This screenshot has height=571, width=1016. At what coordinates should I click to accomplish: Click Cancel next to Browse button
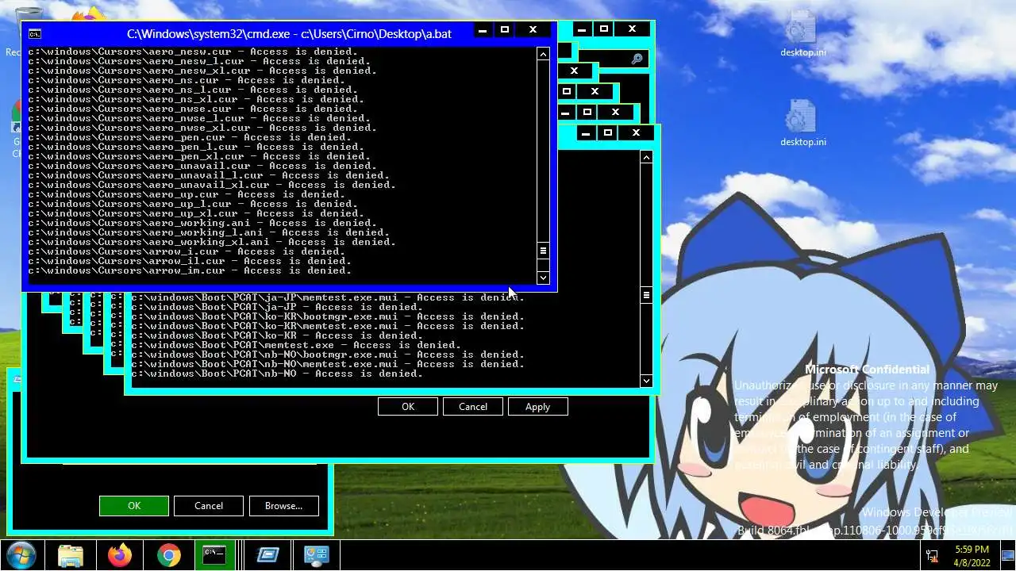click(209, 506)
